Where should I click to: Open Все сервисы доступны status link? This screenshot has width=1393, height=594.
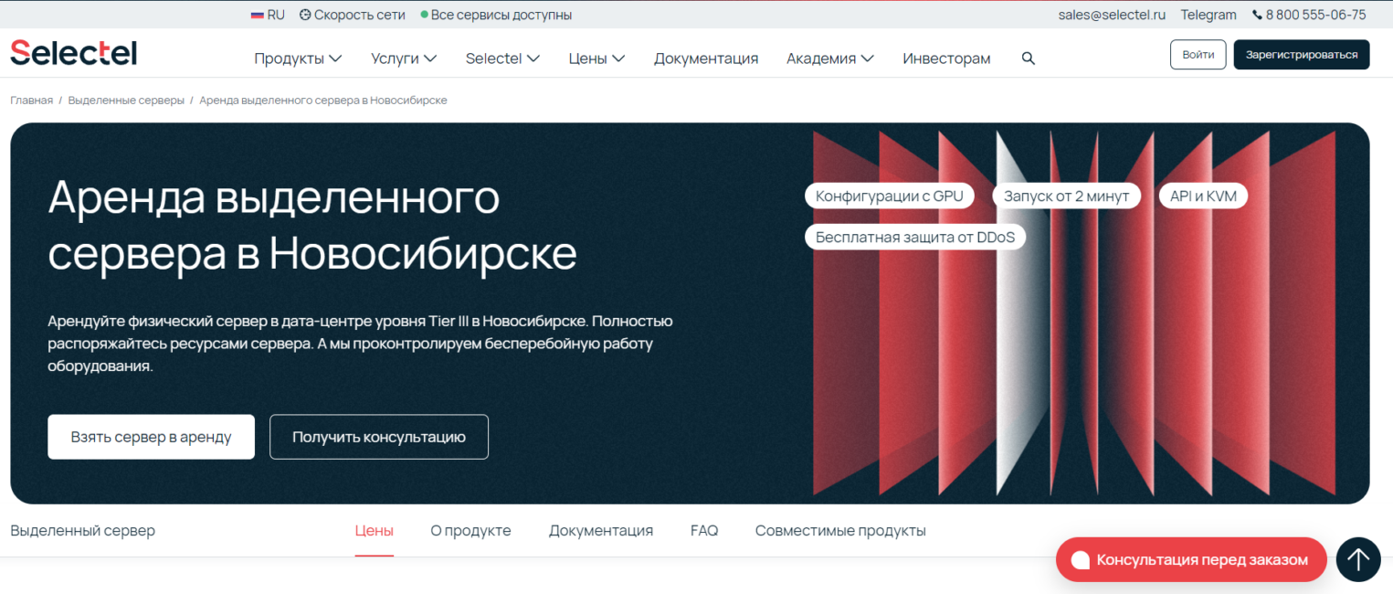(496, 15)
